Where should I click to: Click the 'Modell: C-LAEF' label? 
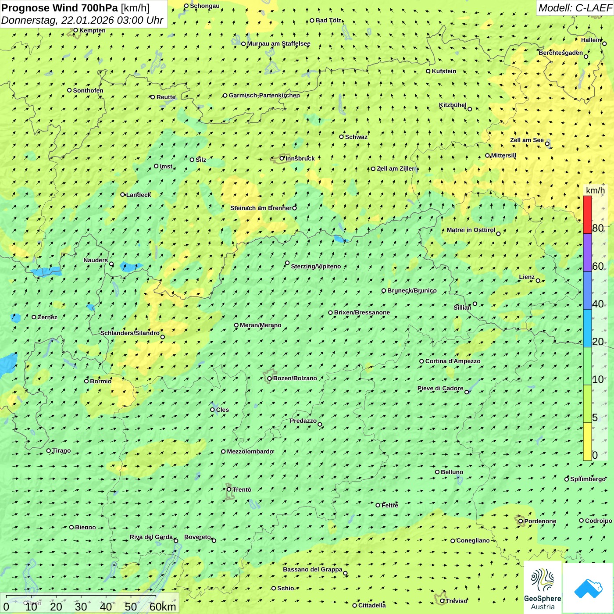point(575,8)
